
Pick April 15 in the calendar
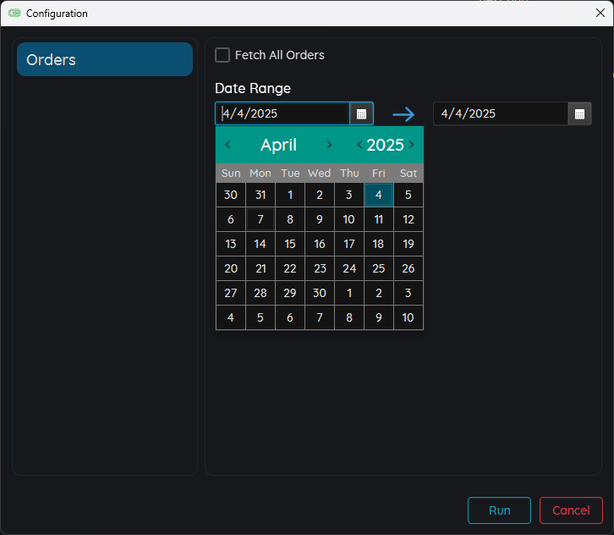[290, 244]
